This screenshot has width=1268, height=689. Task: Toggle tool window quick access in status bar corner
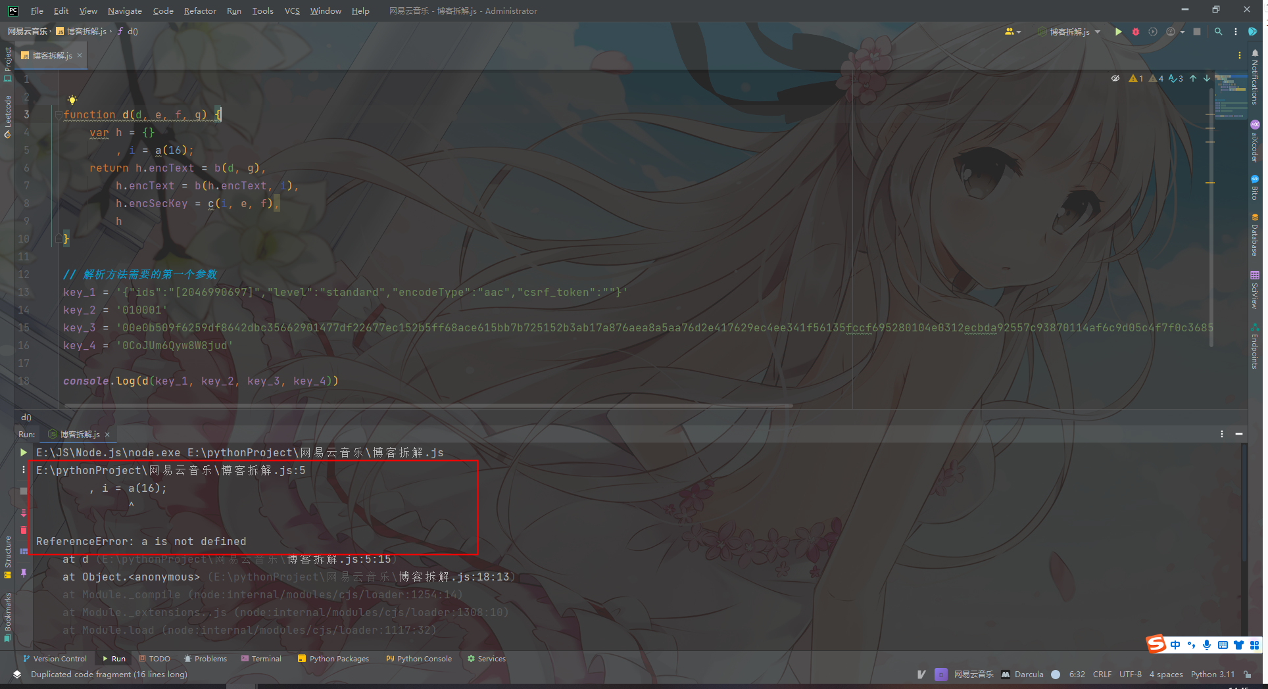click(x=17, y=675)
